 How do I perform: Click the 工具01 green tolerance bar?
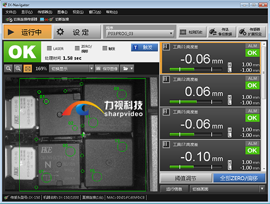[x=195, y=69]
